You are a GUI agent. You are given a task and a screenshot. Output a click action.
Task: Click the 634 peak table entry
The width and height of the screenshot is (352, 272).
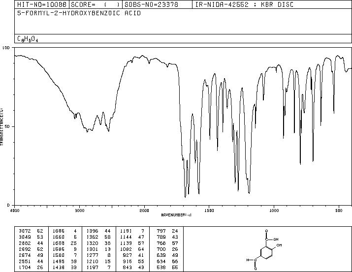coord(167,262)
